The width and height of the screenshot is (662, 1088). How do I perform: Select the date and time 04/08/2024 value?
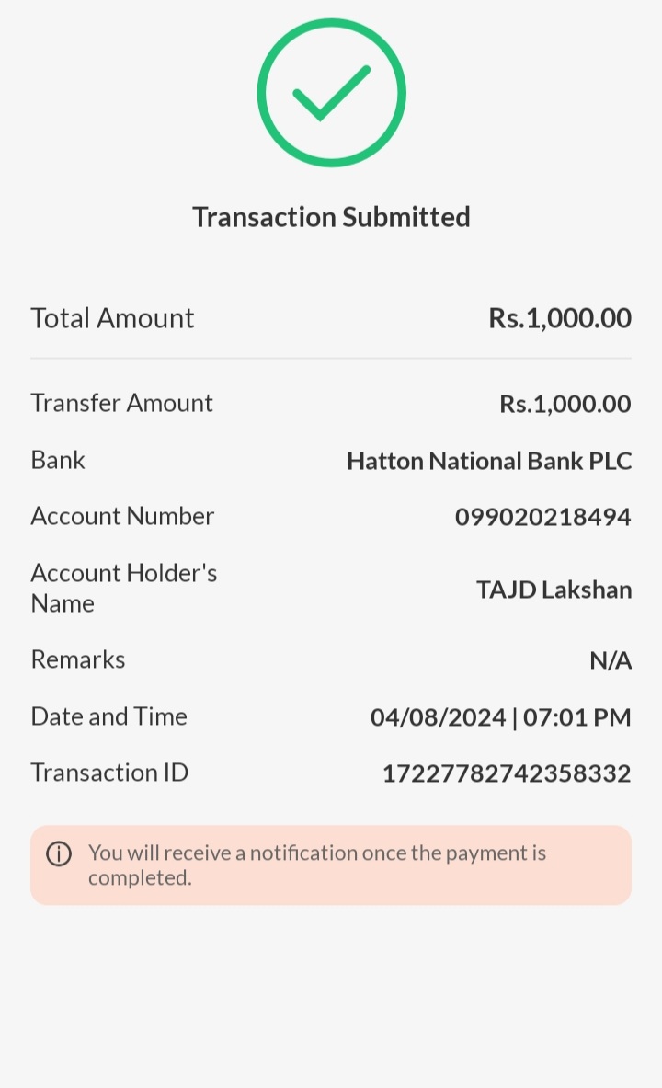pos(500,717)
